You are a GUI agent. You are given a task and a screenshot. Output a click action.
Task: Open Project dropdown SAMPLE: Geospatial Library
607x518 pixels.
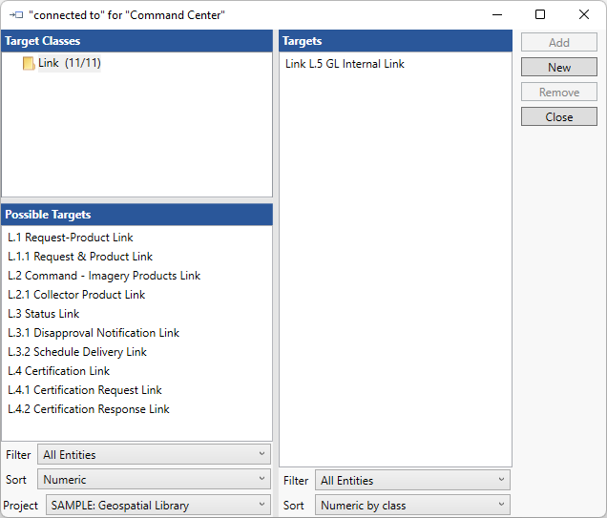coord(157,506)
